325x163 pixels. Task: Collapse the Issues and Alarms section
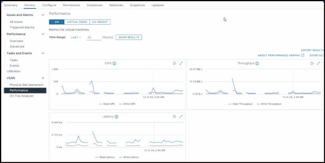point(43,15)
